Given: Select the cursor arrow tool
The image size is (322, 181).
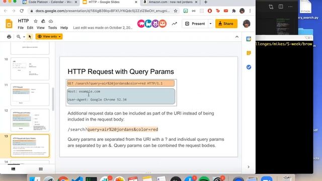Looking at the screenshot, I should (30, 37).
